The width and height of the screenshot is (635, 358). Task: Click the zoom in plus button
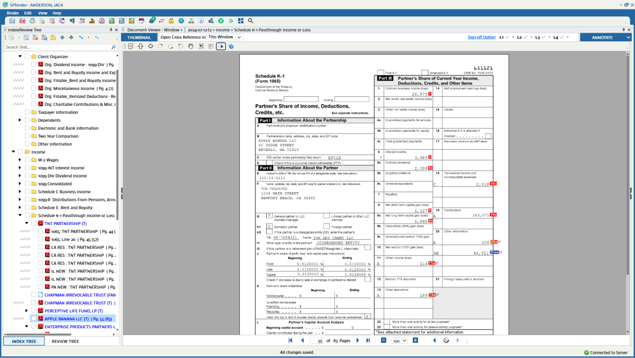tap(415, 341)
